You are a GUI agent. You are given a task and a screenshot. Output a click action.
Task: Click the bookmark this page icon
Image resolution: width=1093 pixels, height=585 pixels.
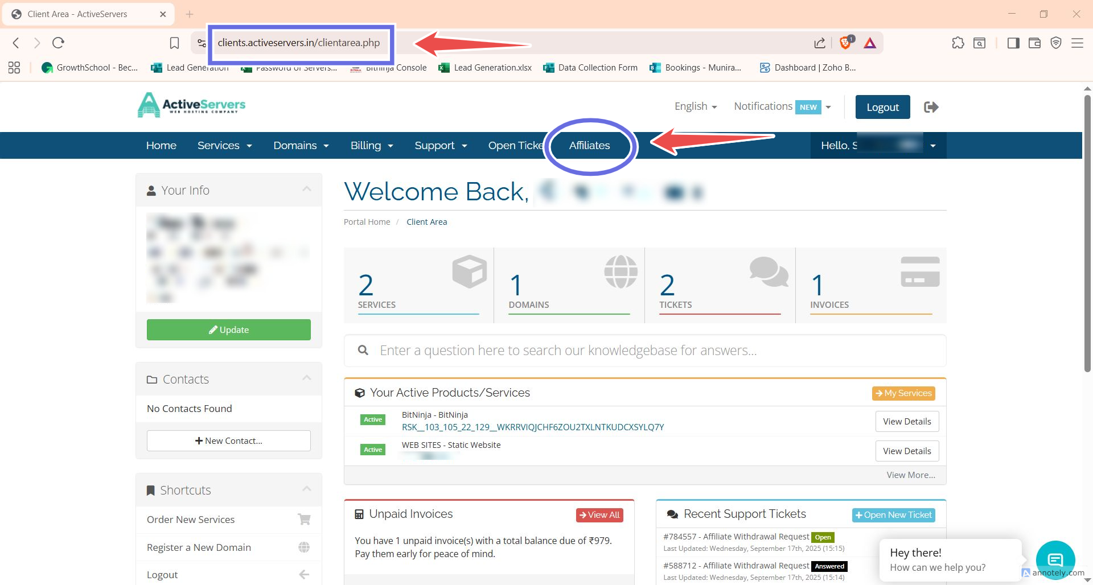click(174, 43)
